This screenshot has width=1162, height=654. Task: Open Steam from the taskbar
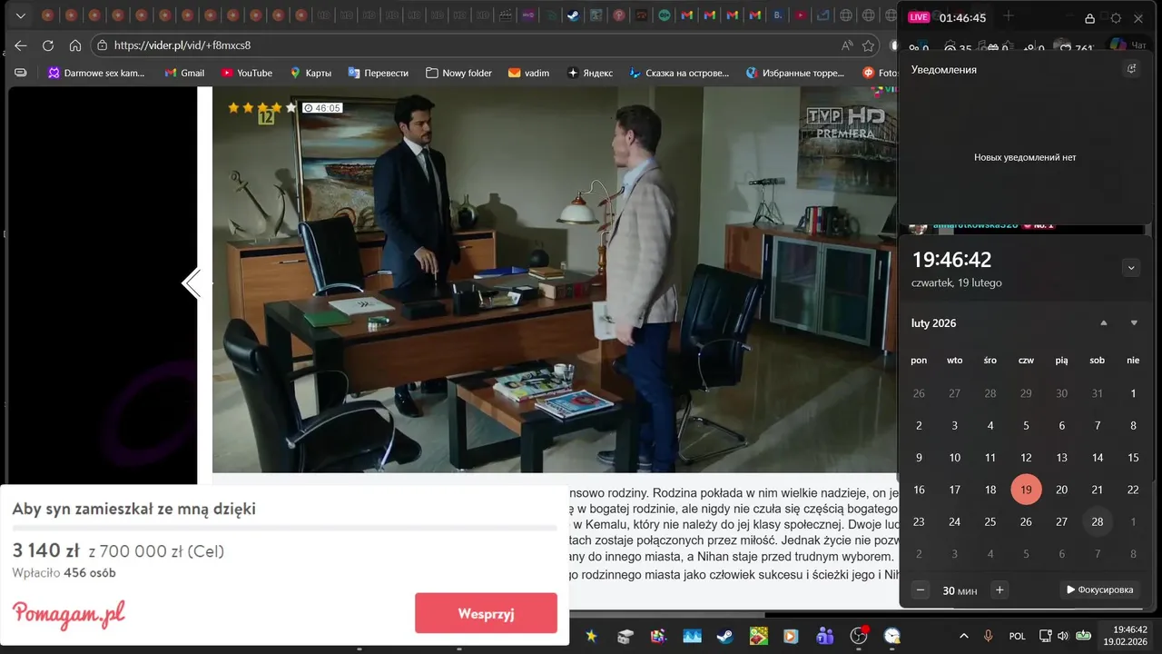click(724, 636)
